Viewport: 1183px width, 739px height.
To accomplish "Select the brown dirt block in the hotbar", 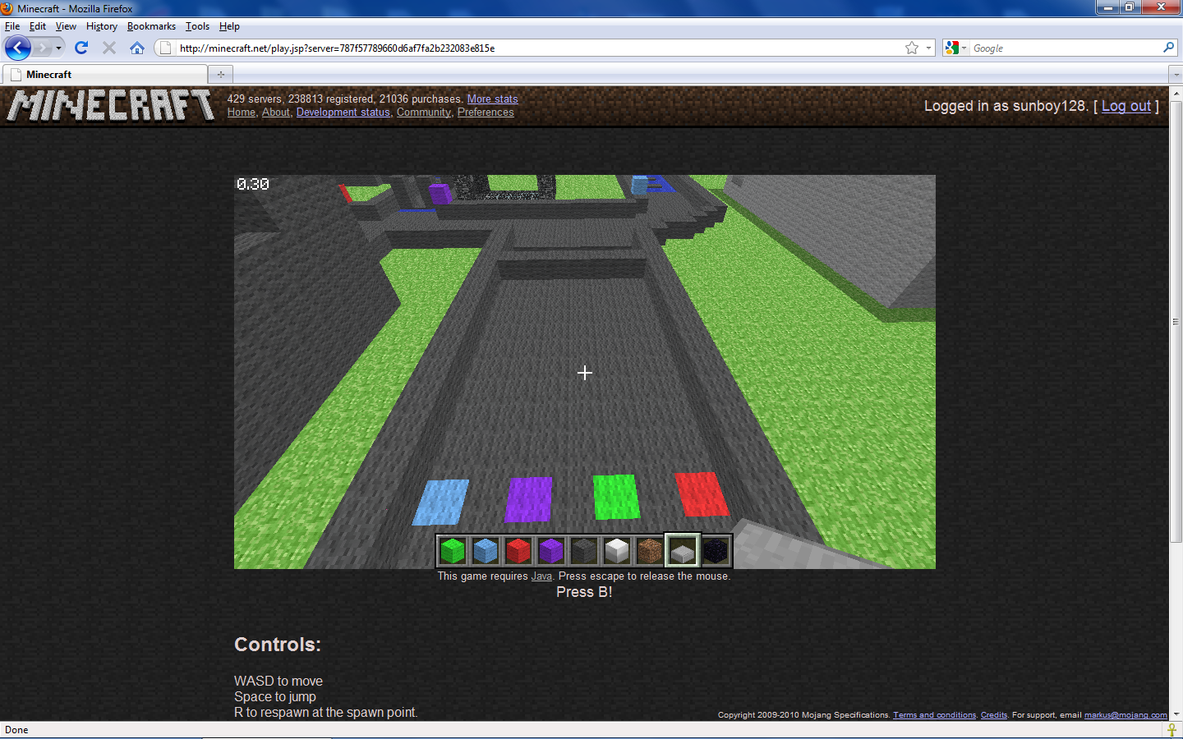I will [x=650, y=550].
